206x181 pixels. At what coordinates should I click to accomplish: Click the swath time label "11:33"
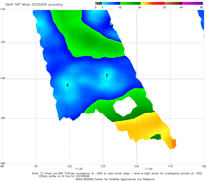tap(79, 169)
